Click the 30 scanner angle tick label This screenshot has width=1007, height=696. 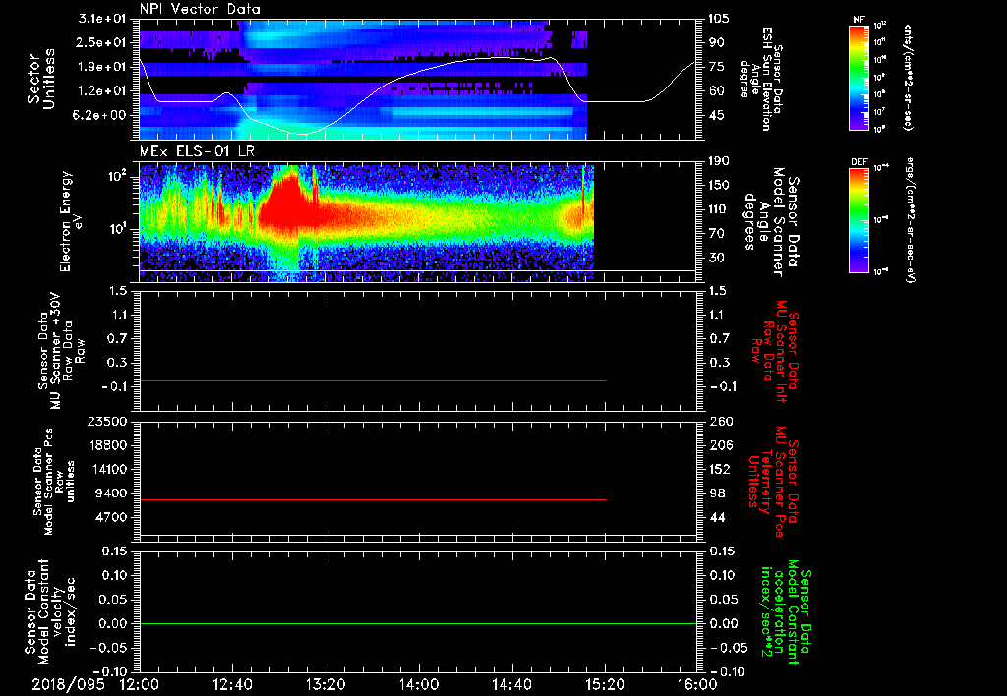(716, 258)
